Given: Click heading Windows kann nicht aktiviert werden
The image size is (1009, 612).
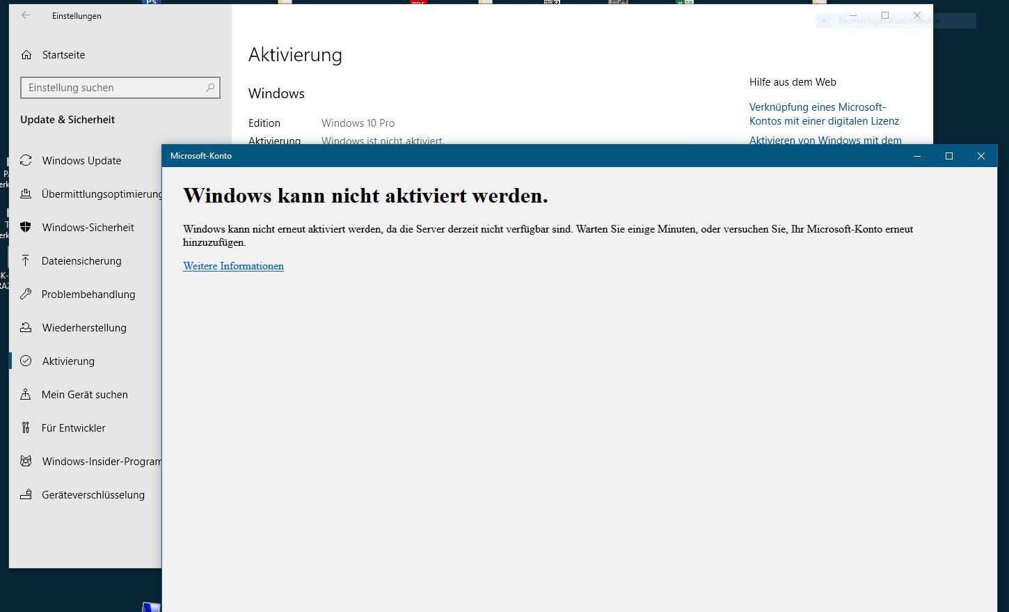Looking at the screenshot, I should tap(365, 196).
